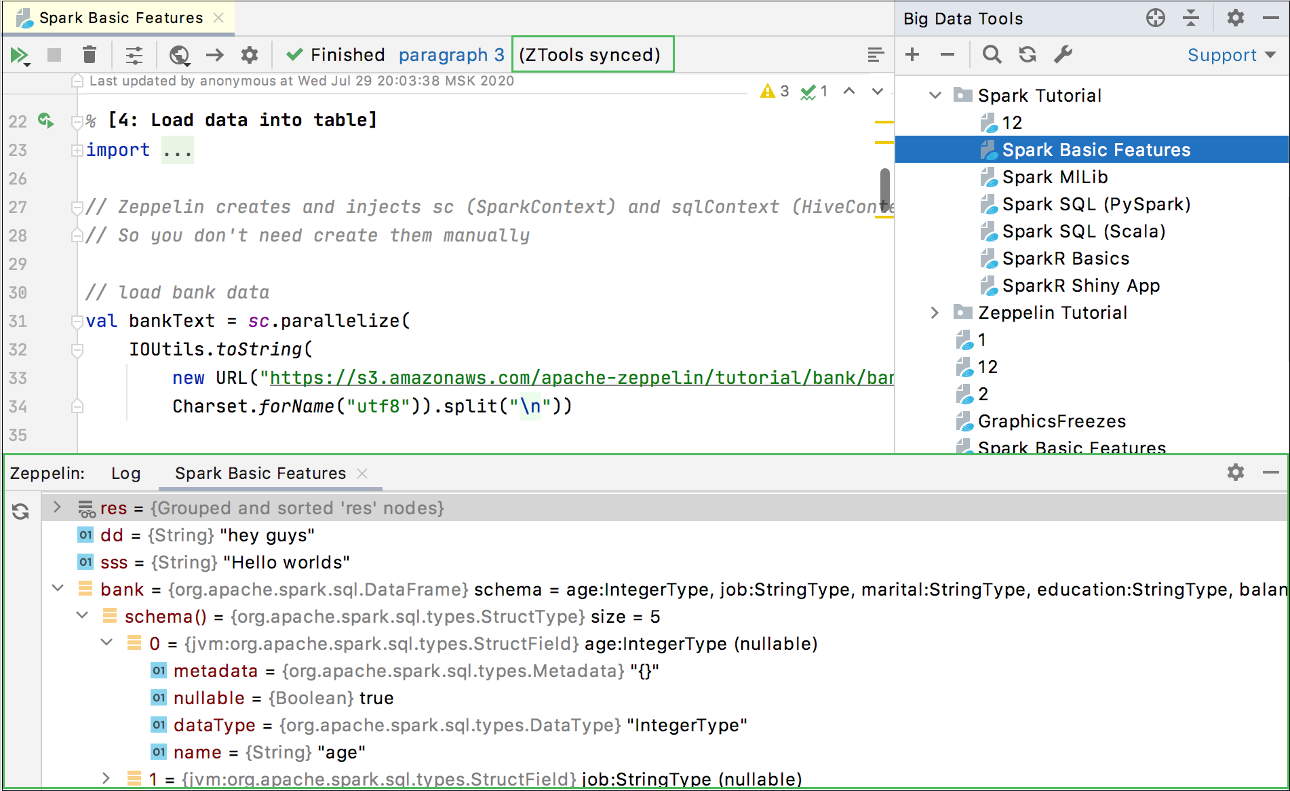Screen dimensions: 1290x791
Task: Open notebook in browser globe icon
Action: coord(179,55)
